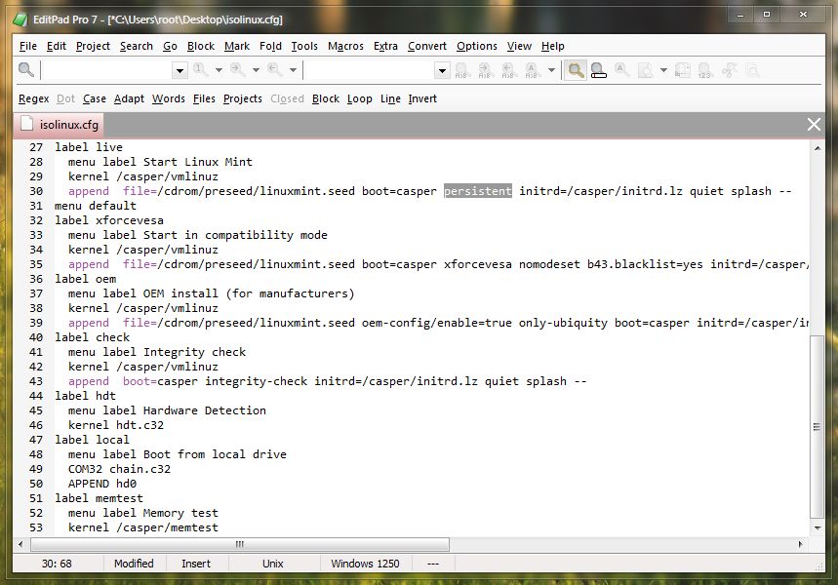Open the Edit menu
The image size is (838, 585).
tap(57, 47)
